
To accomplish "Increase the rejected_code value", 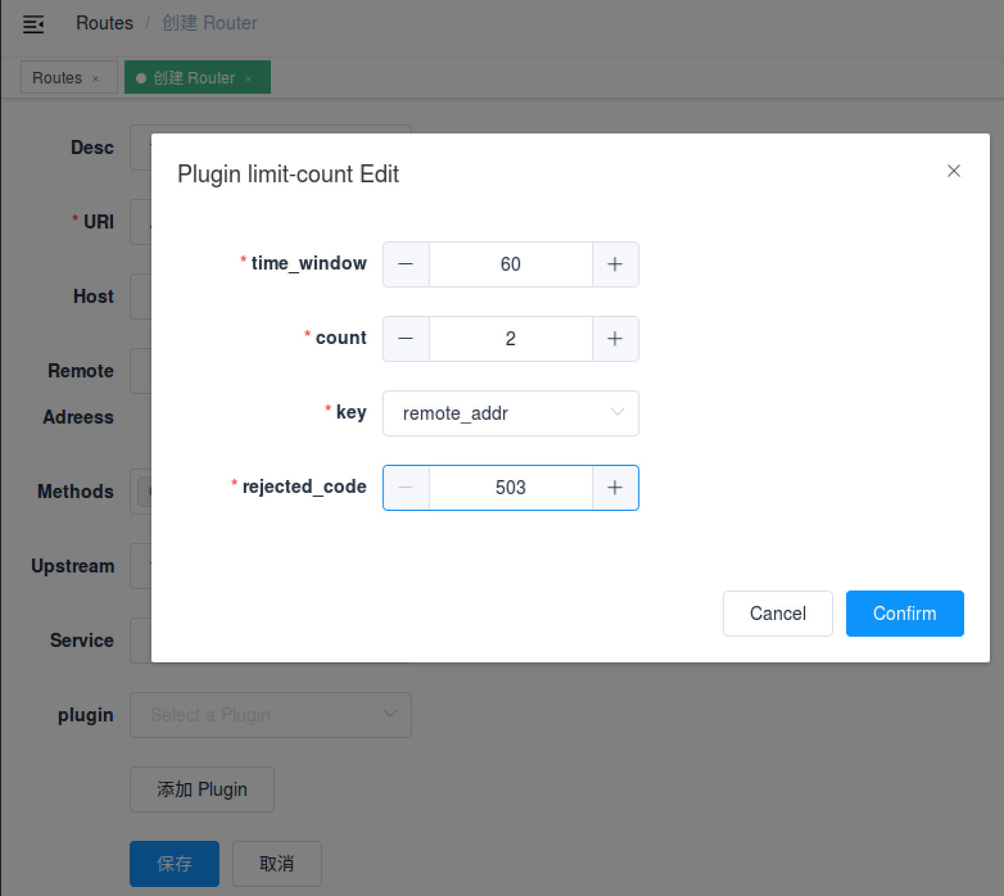I will [x=615, y=488].
